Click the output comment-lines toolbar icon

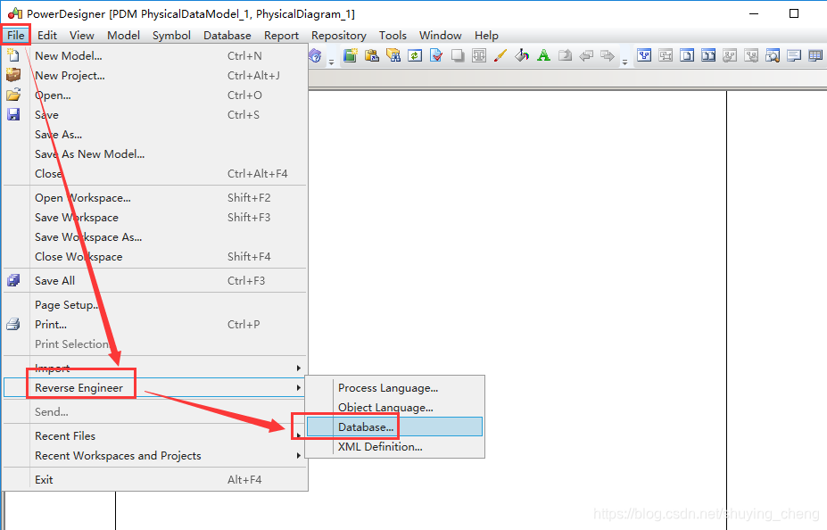(x=794, y=55)
